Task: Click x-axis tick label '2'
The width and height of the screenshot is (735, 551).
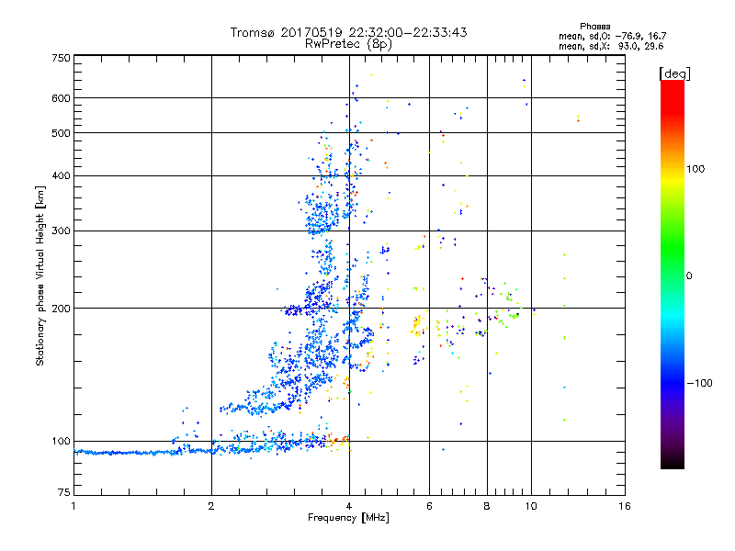Action: (x=211, y=506)
